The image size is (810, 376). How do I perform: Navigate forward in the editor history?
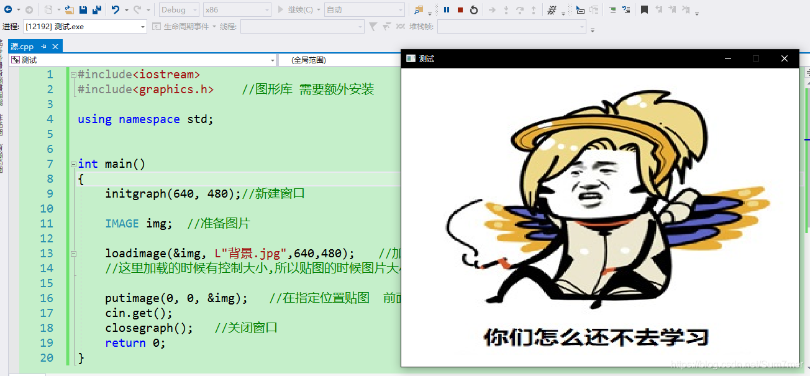click(29, 10)
